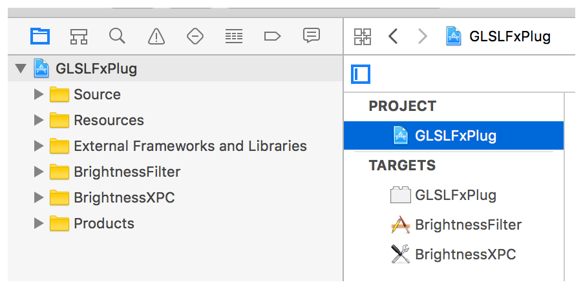Image resolution: width=583 pixels, height=289 pixels.
Task: Go forward in editor history
Action: 423,36
